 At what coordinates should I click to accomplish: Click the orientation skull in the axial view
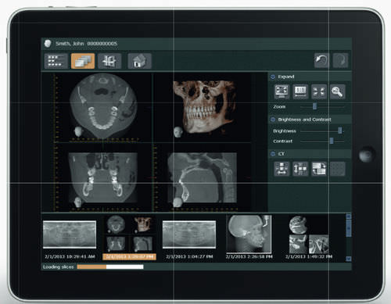coord(78,131)
